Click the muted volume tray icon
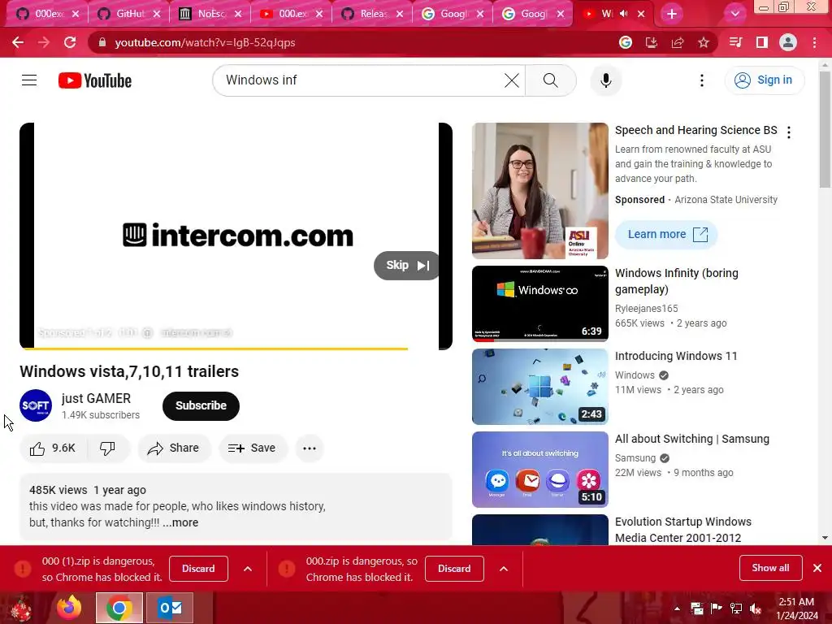The height and width of the screenshot is (624, 832). point(756,609)
